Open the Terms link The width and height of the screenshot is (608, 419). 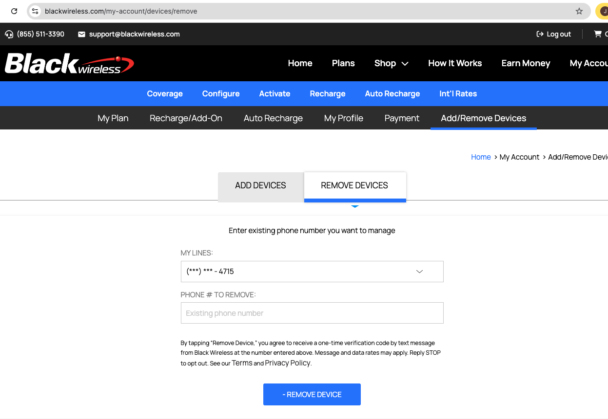[x=242, y=363]
